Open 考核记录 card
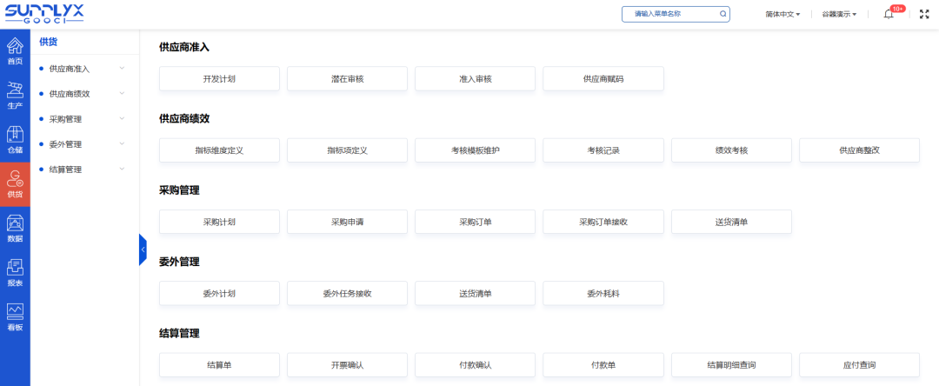The image size is (939, 386). click(603, 150)
